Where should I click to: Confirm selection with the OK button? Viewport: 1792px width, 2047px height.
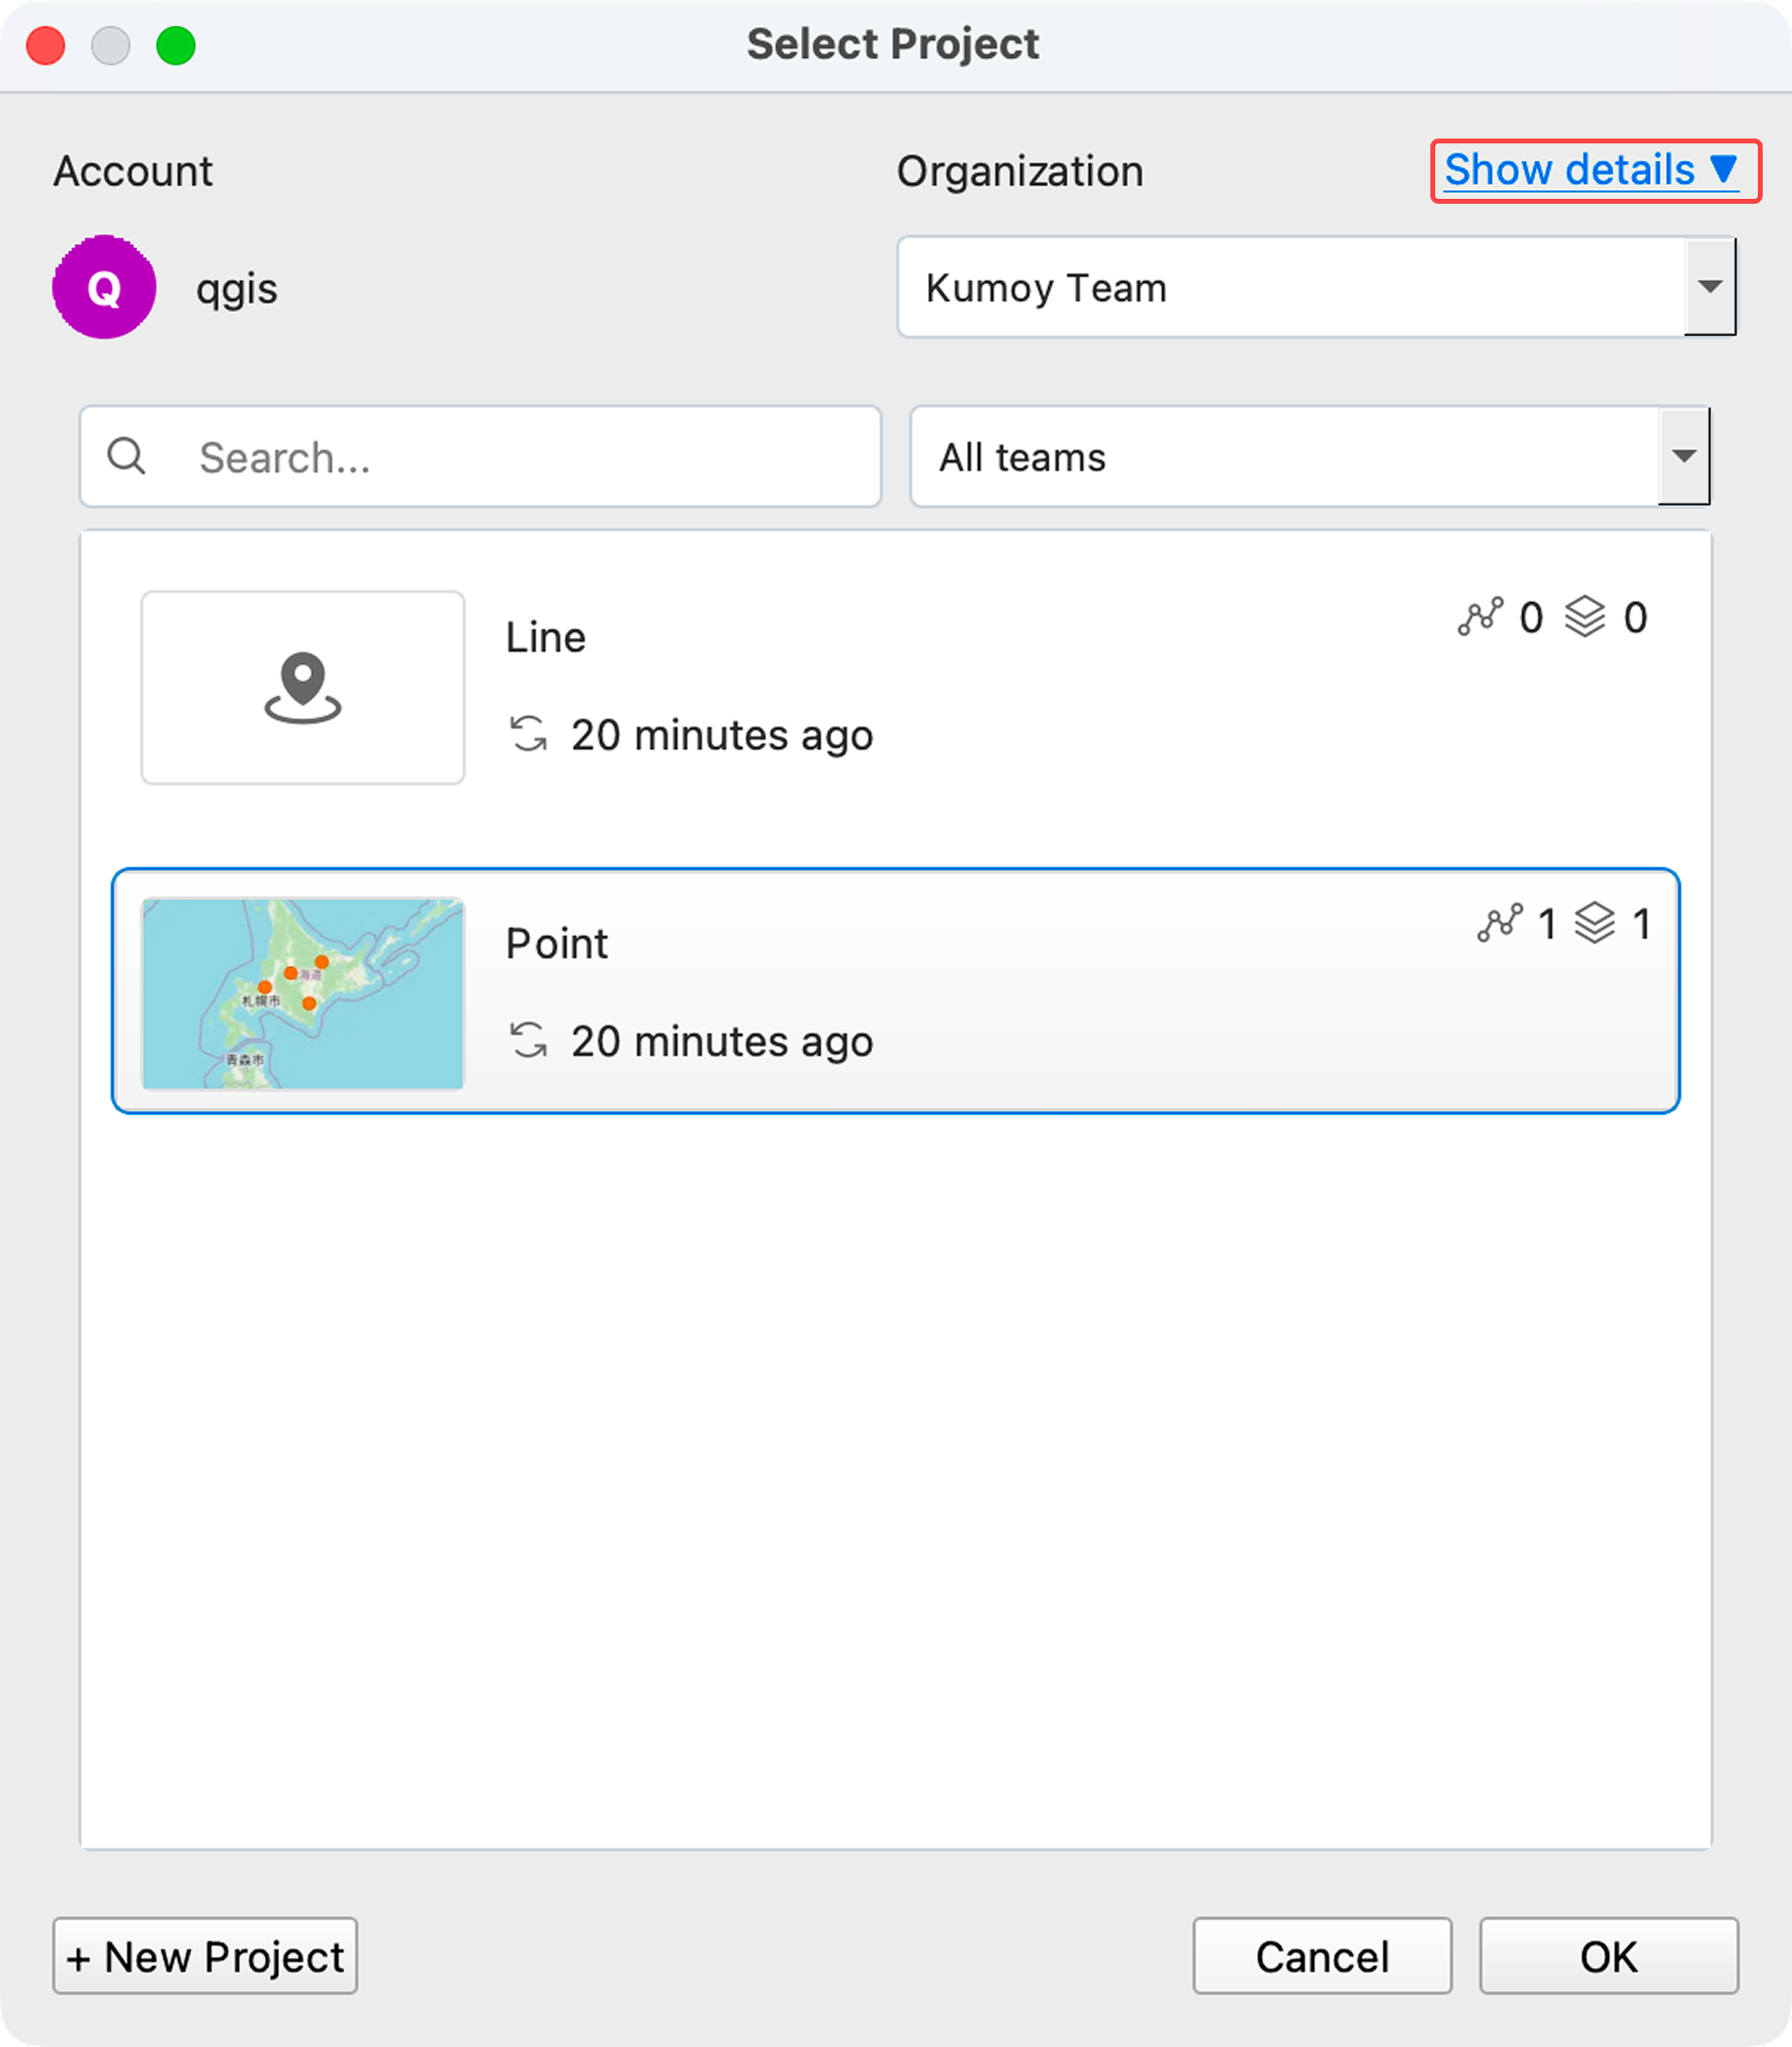[1607, 1957]
